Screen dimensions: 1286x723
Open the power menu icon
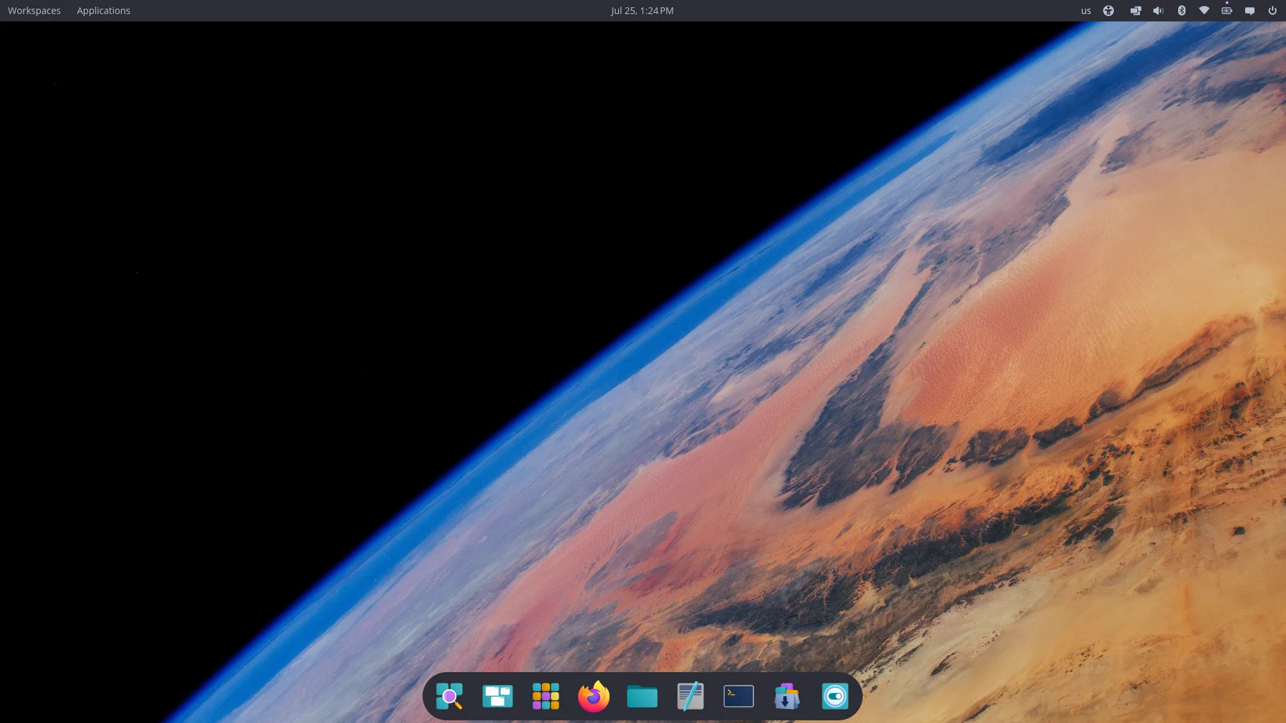click(x=1273, y=11)
